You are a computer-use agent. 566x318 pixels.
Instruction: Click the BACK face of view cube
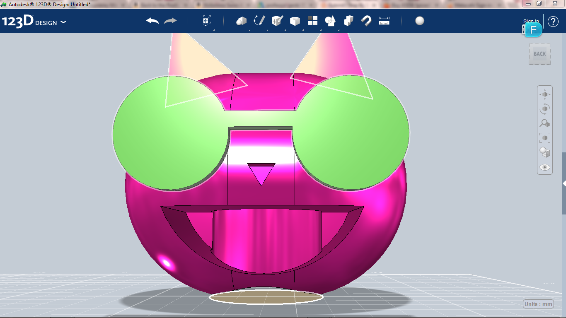click(539, 54)
